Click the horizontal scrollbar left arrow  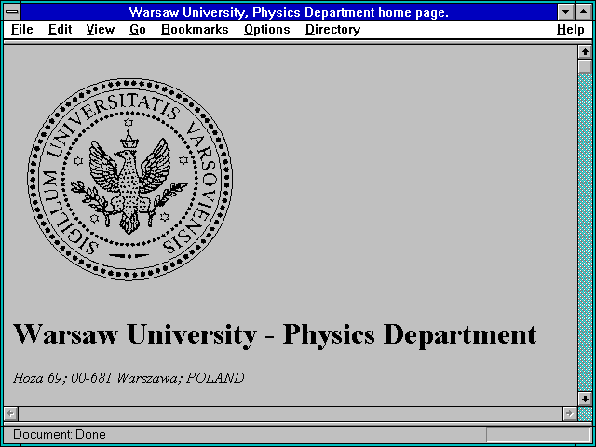click(10, 413)
